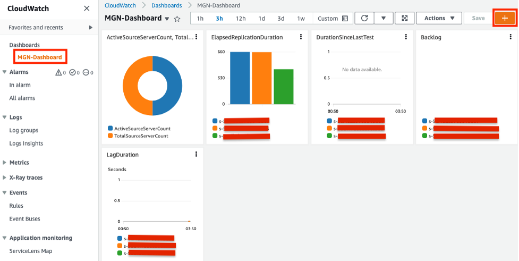Click the Backlog widget title
Screen dimensions: 519x261
pyautogui.click(x=431, y=37)
